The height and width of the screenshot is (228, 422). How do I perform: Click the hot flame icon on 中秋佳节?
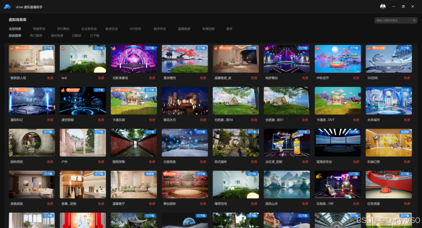tap(318, 48)
